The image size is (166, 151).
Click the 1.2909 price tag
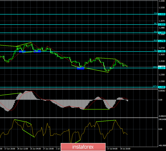[162, 33]
